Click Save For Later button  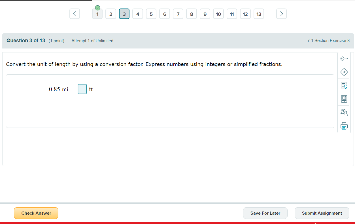coord(265,213)
